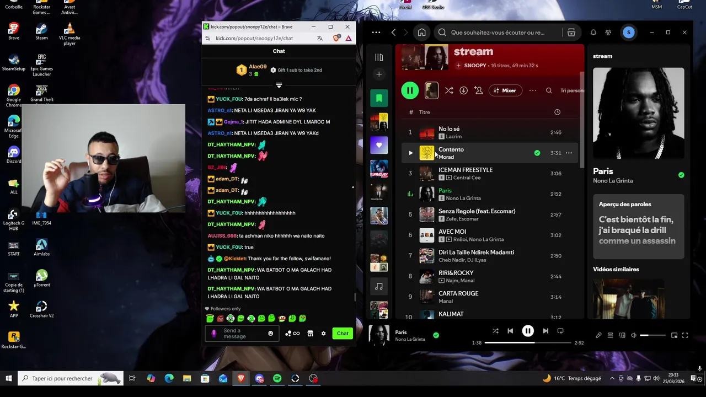Download the stream playlist
This screenshot has height=397, width=706.
pyautogui.click(x=463, y=90)
